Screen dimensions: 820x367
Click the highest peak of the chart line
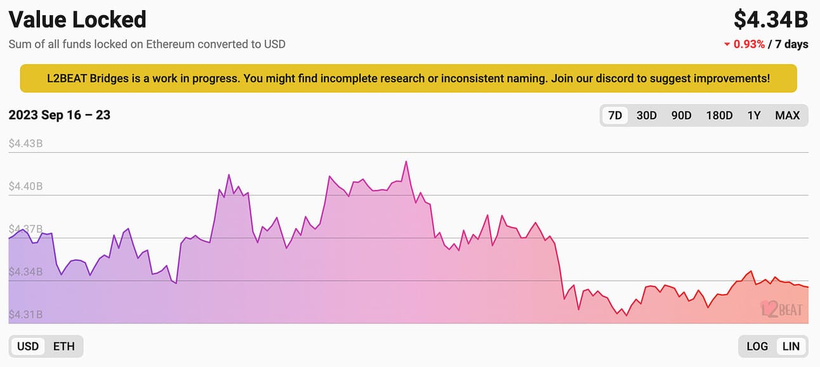click(406, 162)
